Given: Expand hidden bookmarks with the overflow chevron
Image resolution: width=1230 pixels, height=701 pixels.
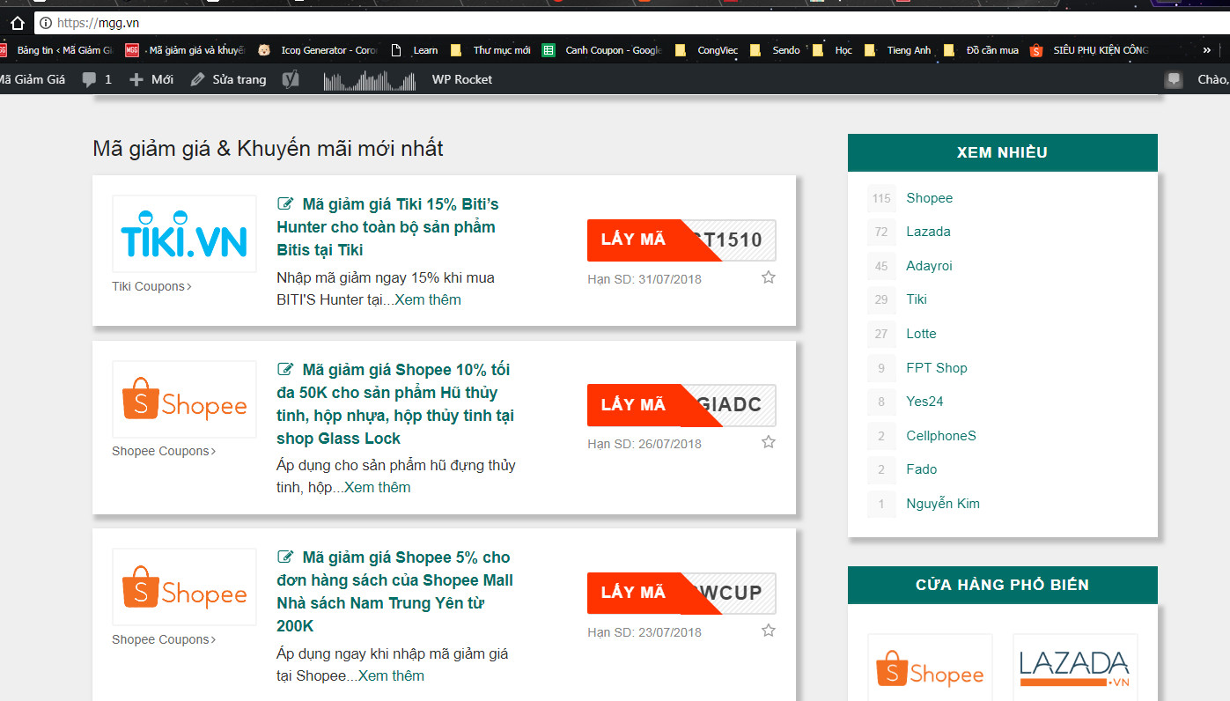Looking at the screenshot, I should point(1206,50).
